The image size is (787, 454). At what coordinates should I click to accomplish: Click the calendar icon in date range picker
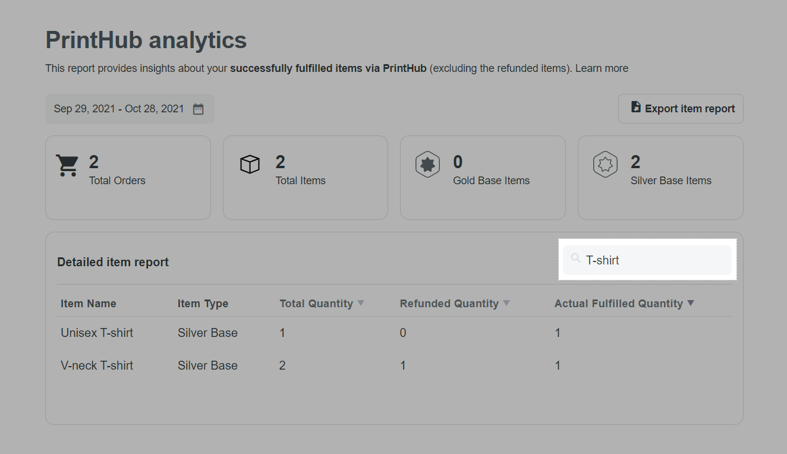pyautogui.click(x=198, y=109)
